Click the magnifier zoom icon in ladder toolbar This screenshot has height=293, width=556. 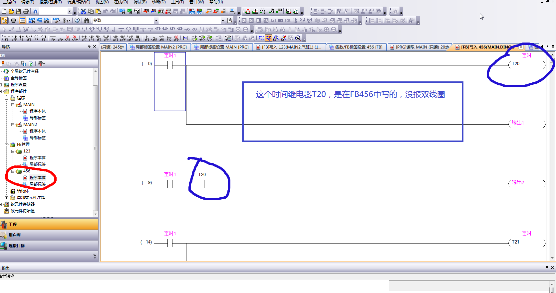298,38
